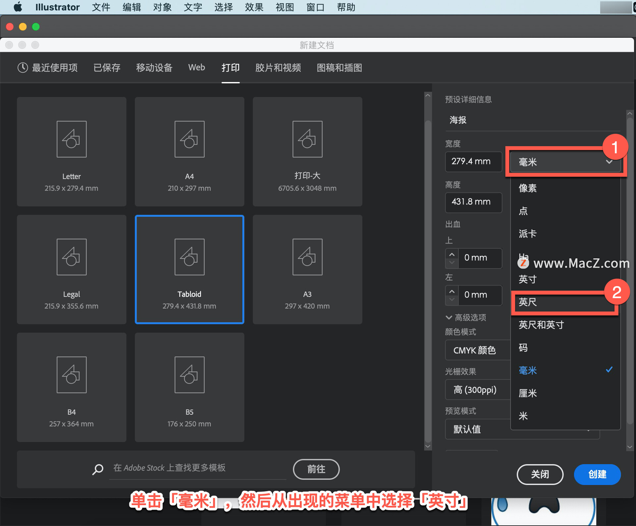Open the 选择 menu
636x526 pixels.
coord(224,7)
